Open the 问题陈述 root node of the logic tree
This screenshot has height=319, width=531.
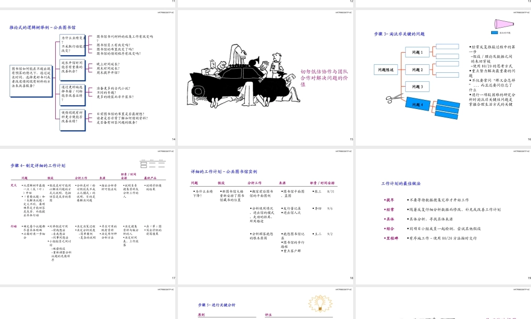click(387, 69)
